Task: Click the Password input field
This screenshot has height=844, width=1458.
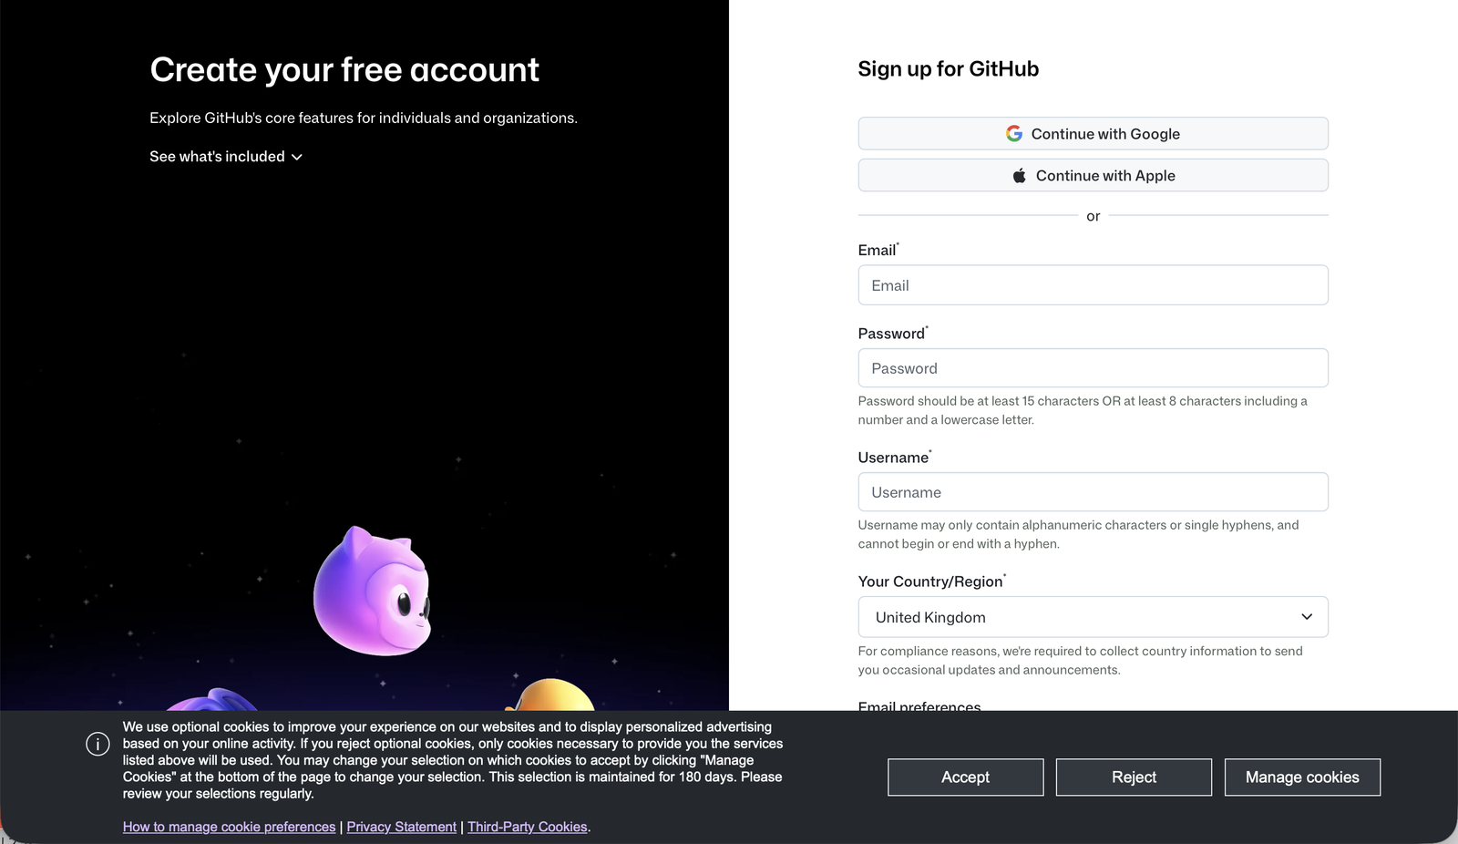Action: click(x=1093, y=367)
